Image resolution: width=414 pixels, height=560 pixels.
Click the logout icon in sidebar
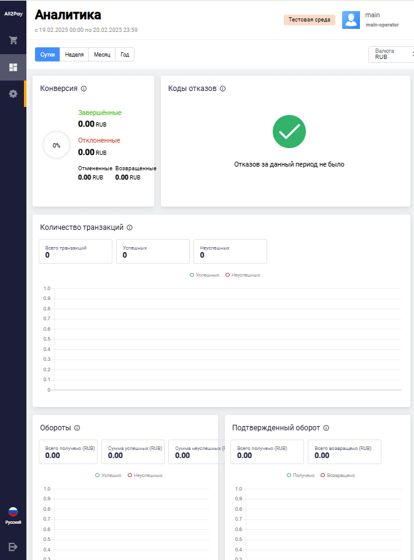click(13, 546)
